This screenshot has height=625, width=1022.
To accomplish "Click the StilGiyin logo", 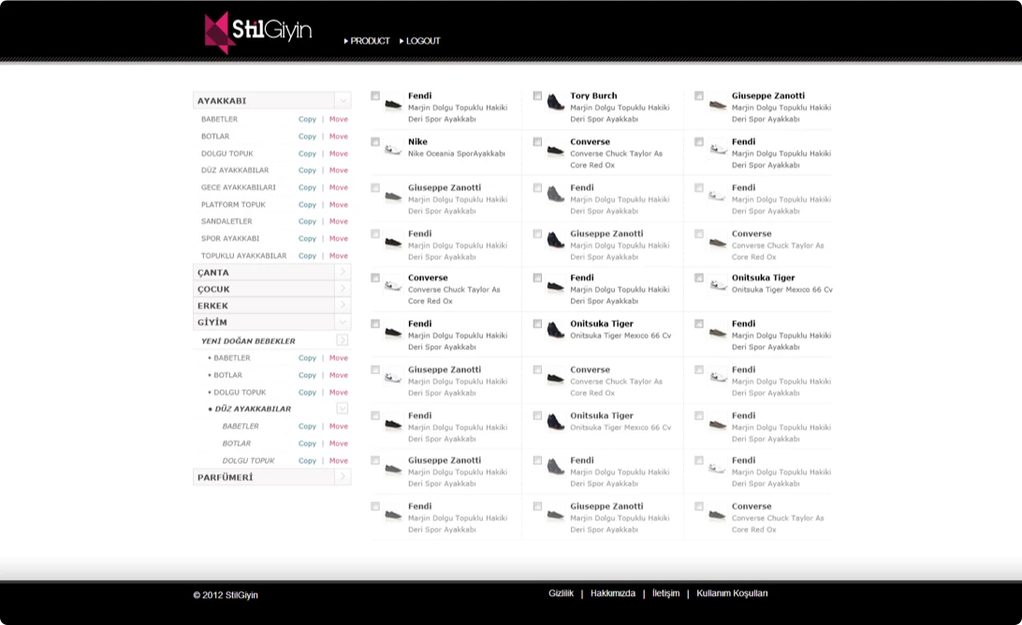I will (258, 31).
